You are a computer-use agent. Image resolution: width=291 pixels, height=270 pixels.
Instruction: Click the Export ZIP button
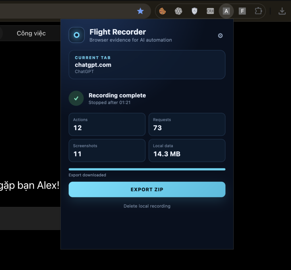pos(147,189)
